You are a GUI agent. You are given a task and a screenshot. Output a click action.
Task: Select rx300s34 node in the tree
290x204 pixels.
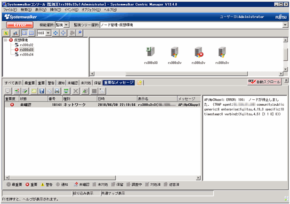point(26,55)
